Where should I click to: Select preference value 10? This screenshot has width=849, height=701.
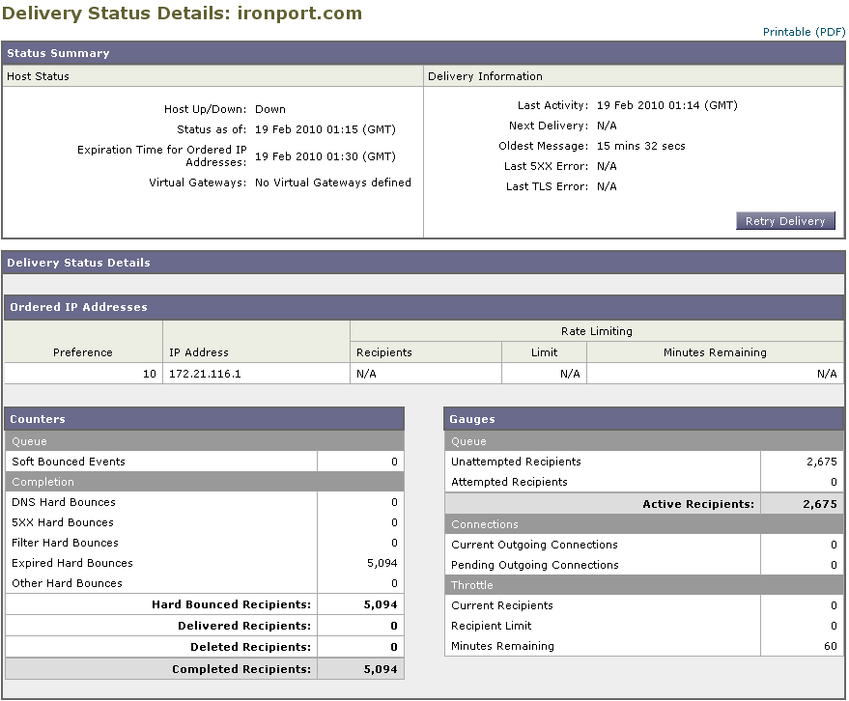pyautogui.click(x=150, y=374)
